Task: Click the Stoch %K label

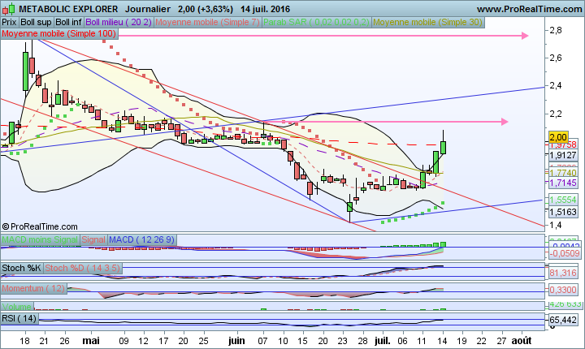Action: tap(22, 268)
